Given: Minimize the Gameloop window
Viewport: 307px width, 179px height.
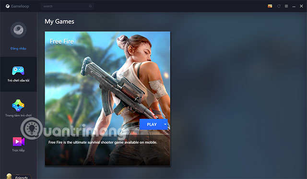Looking at the screenshot, I should [x=294, y=7].
